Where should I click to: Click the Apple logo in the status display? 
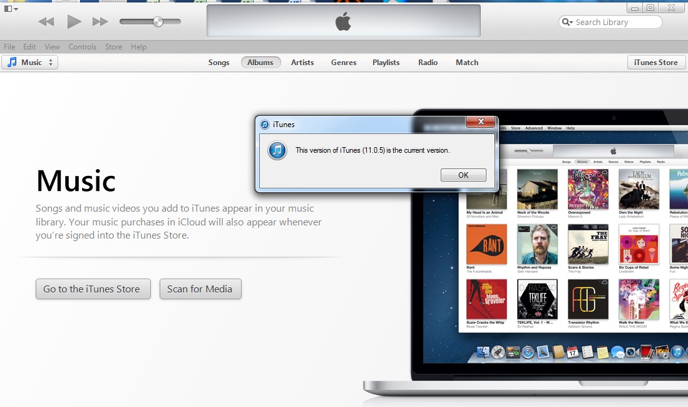pos(343,21)
